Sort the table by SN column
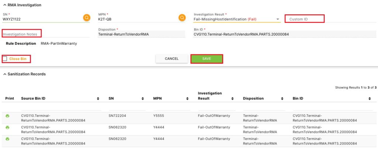 pyautogui.click(x=142, y=99)
